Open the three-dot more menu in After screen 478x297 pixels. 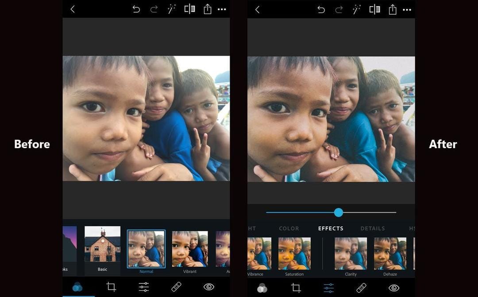407,9
